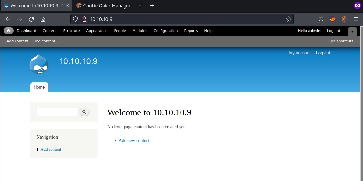This screenshot has height=181, width=363.
Task: Reload the page with the refresh icon
Action: tap(31, 19)
